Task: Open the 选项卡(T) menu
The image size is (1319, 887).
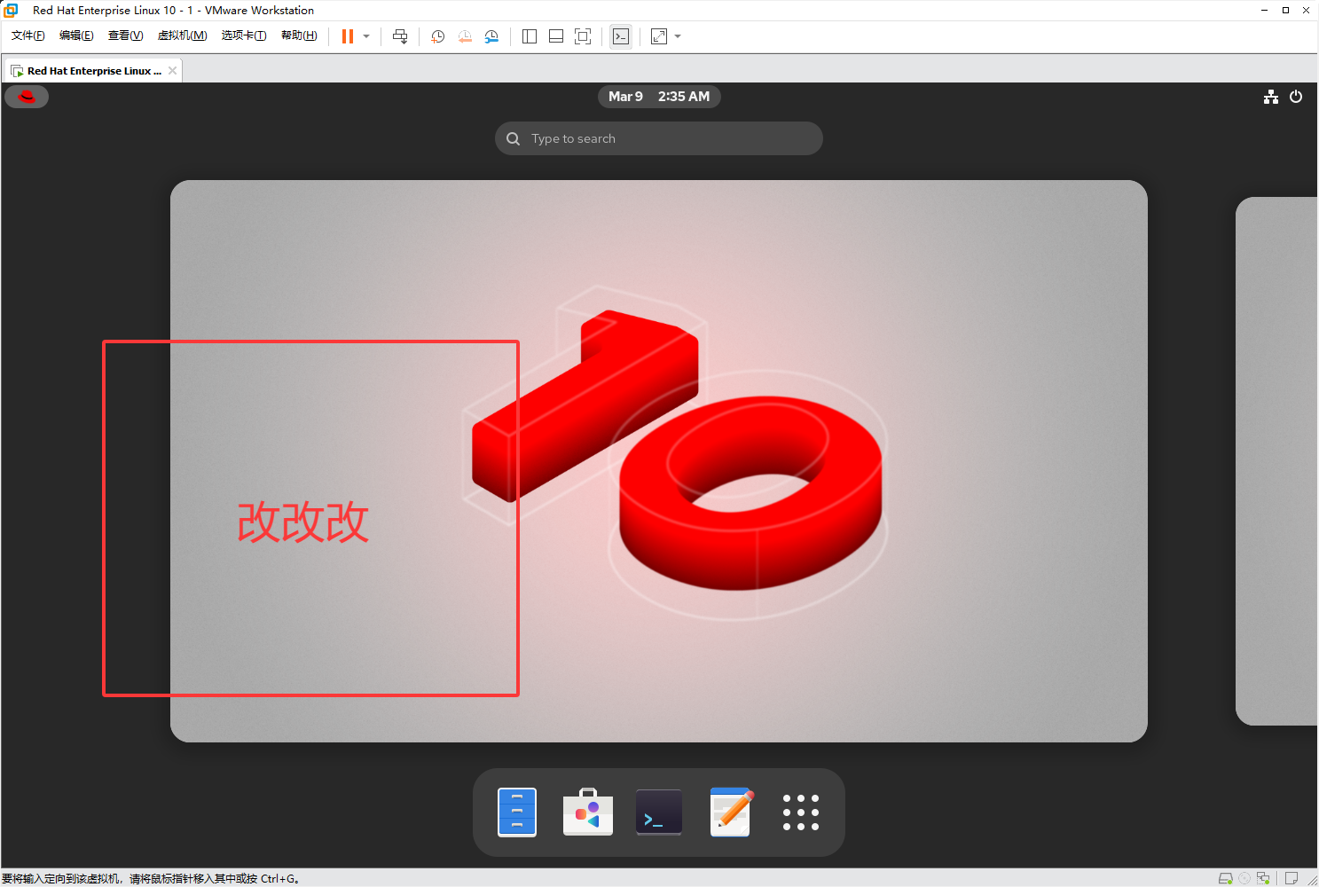Action: (x=244, y=35)
